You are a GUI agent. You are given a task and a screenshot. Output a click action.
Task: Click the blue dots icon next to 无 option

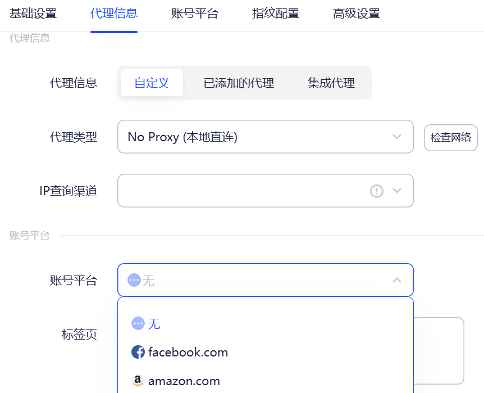pyautogui.click(x=138, y=323)
